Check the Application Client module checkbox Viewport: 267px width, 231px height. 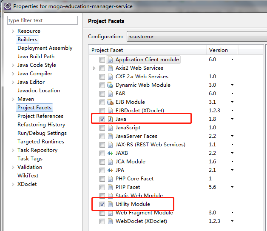click(102, 60)
